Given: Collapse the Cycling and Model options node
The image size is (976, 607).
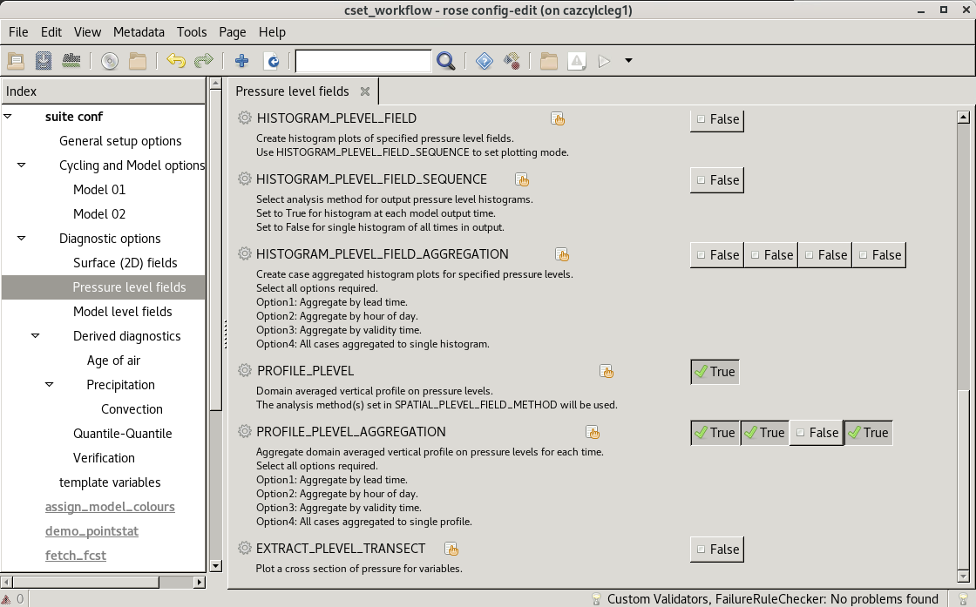Looking at the screenshot, I should (x=21, y=165).
